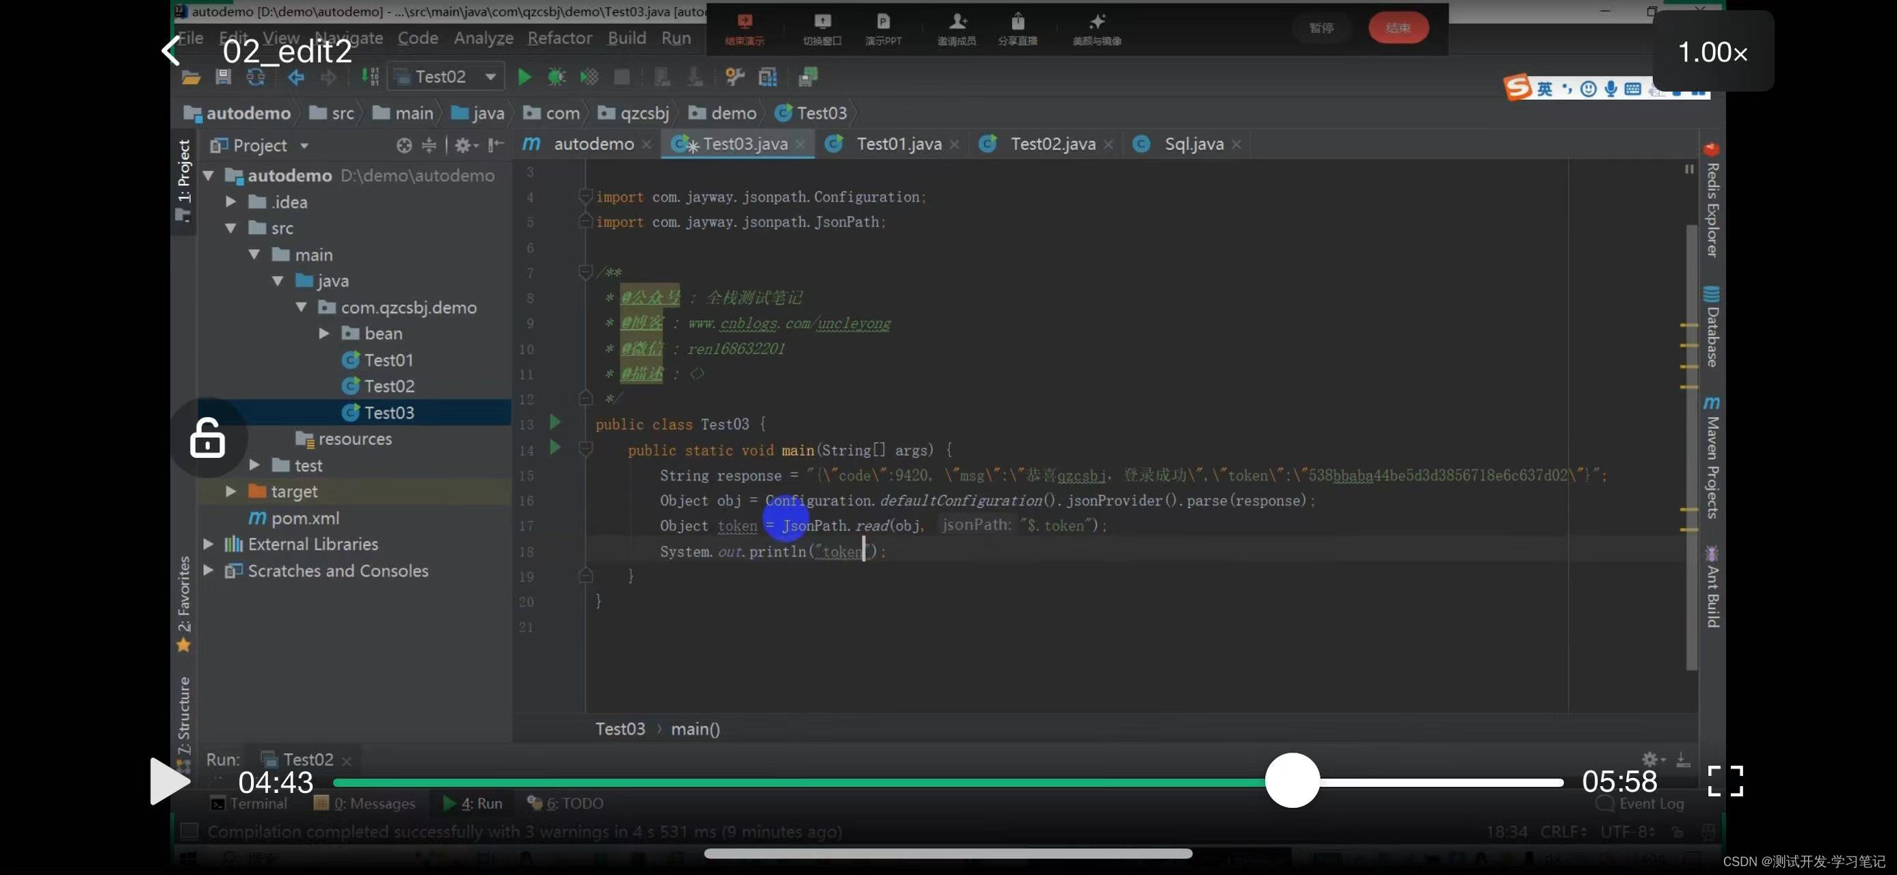This screenshot has height=875, width=1897.
Task: Seek on the green played progress bar
Action: tap(799, 782)
